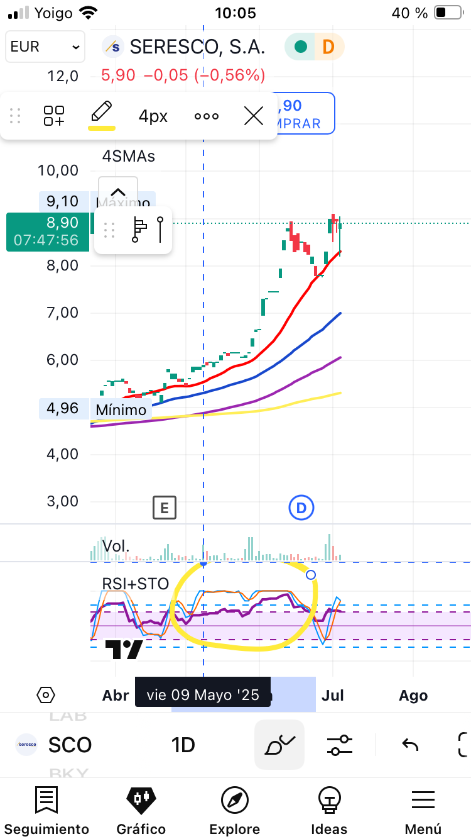This screenshot has height=839, width=471.
Task: Switch to the Ideas tab
Action: point(329,810)
